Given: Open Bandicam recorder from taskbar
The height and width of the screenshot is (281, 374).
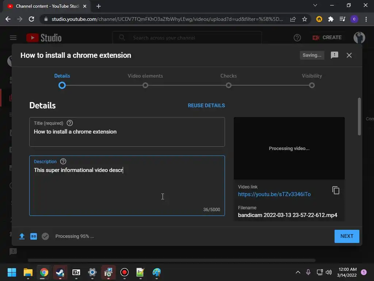Looking at the screenshot, I should point(124,272).
